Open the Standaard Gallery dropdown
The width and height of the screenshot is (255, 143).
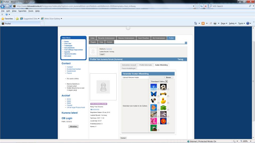[159, 81]
